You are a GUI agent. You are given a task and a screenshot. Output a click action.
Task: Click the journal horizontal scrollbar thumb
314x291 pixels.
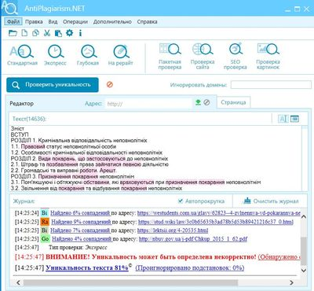click(130, 282)
